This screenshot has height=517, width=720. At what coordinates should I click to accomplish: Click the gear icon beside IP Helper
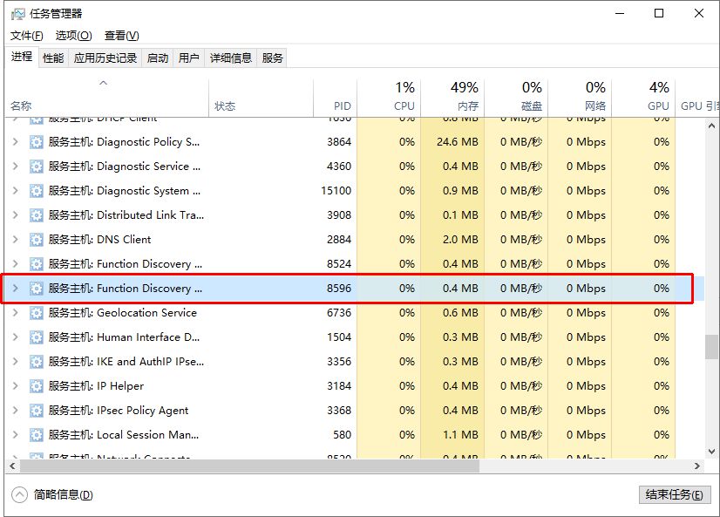pyautogui.click(x=37, y=386)
